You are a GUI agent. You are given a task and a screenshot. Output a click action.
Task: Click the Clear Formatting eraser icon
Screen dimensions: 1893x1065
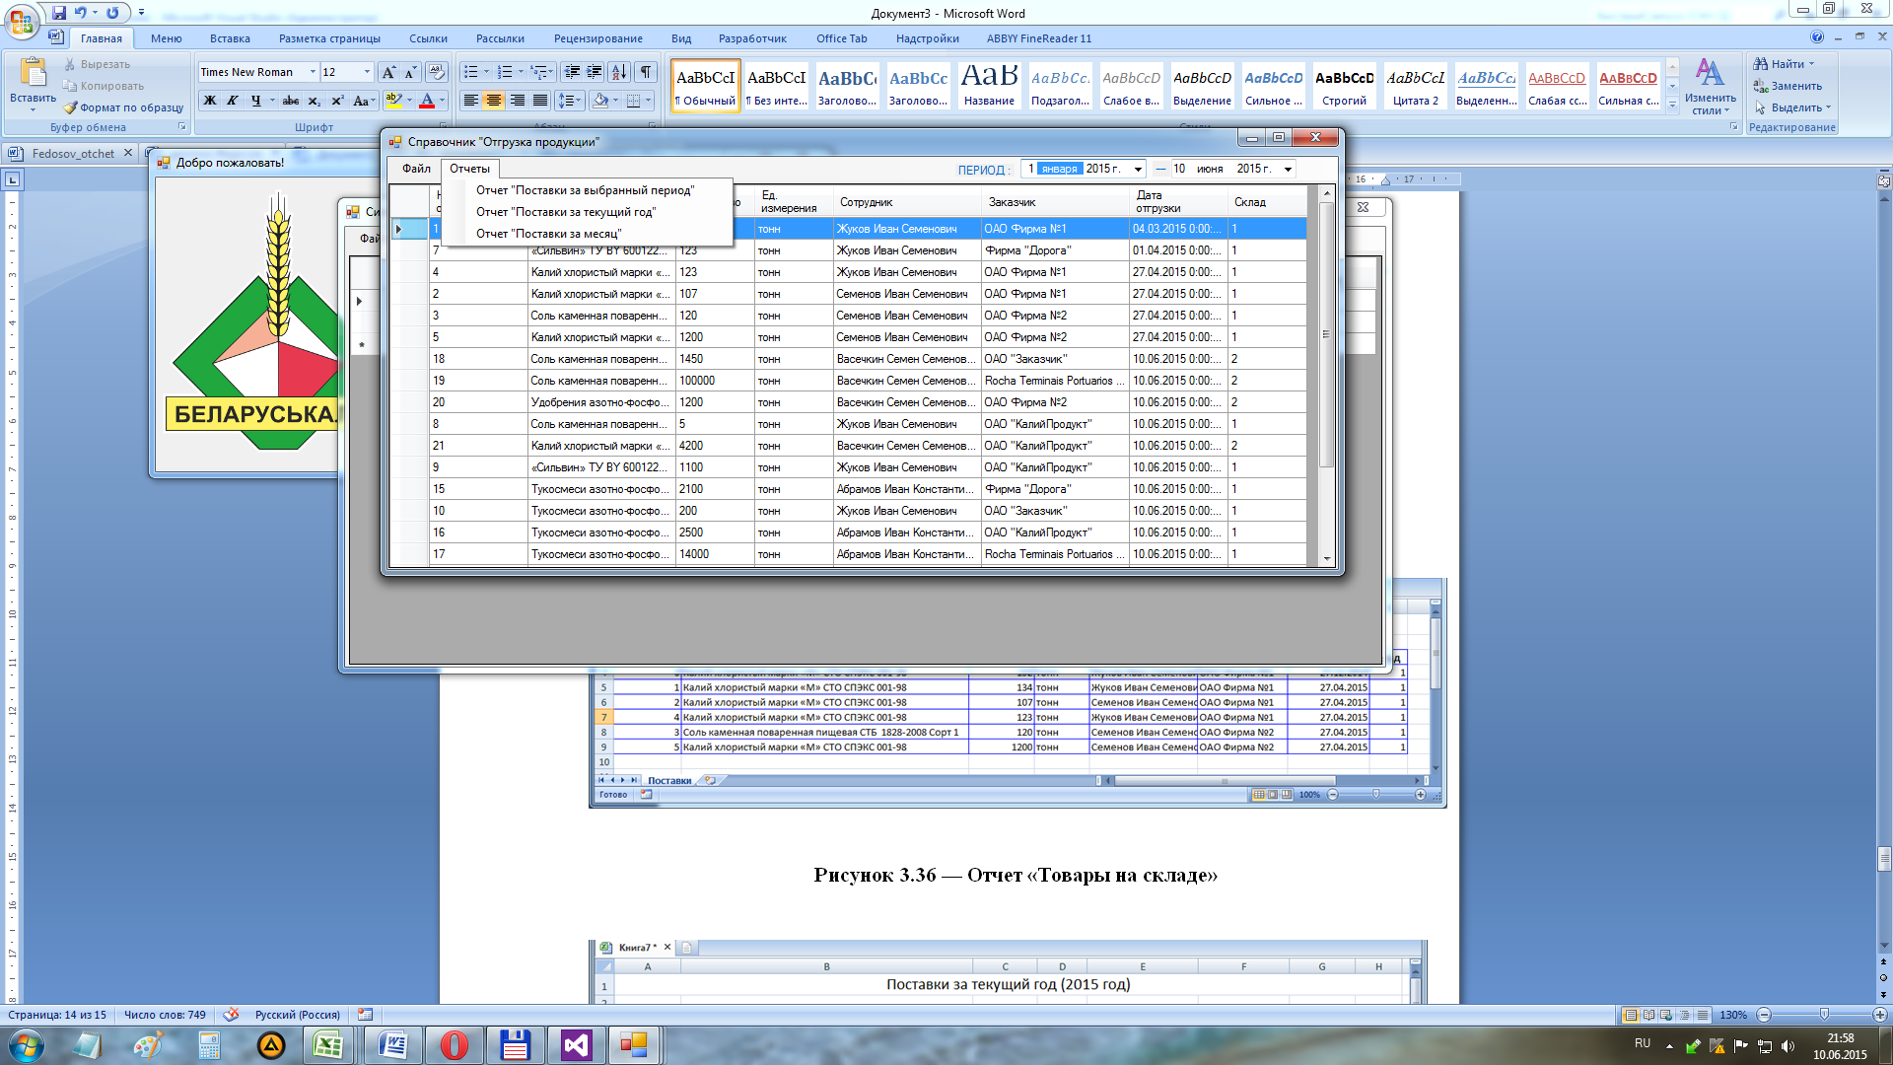point(437,72)
